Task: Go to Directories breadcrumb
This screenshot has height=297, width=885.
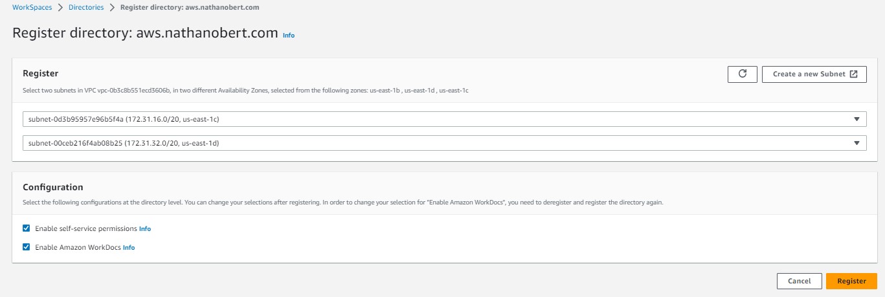Action: click(x=86, y=7)
